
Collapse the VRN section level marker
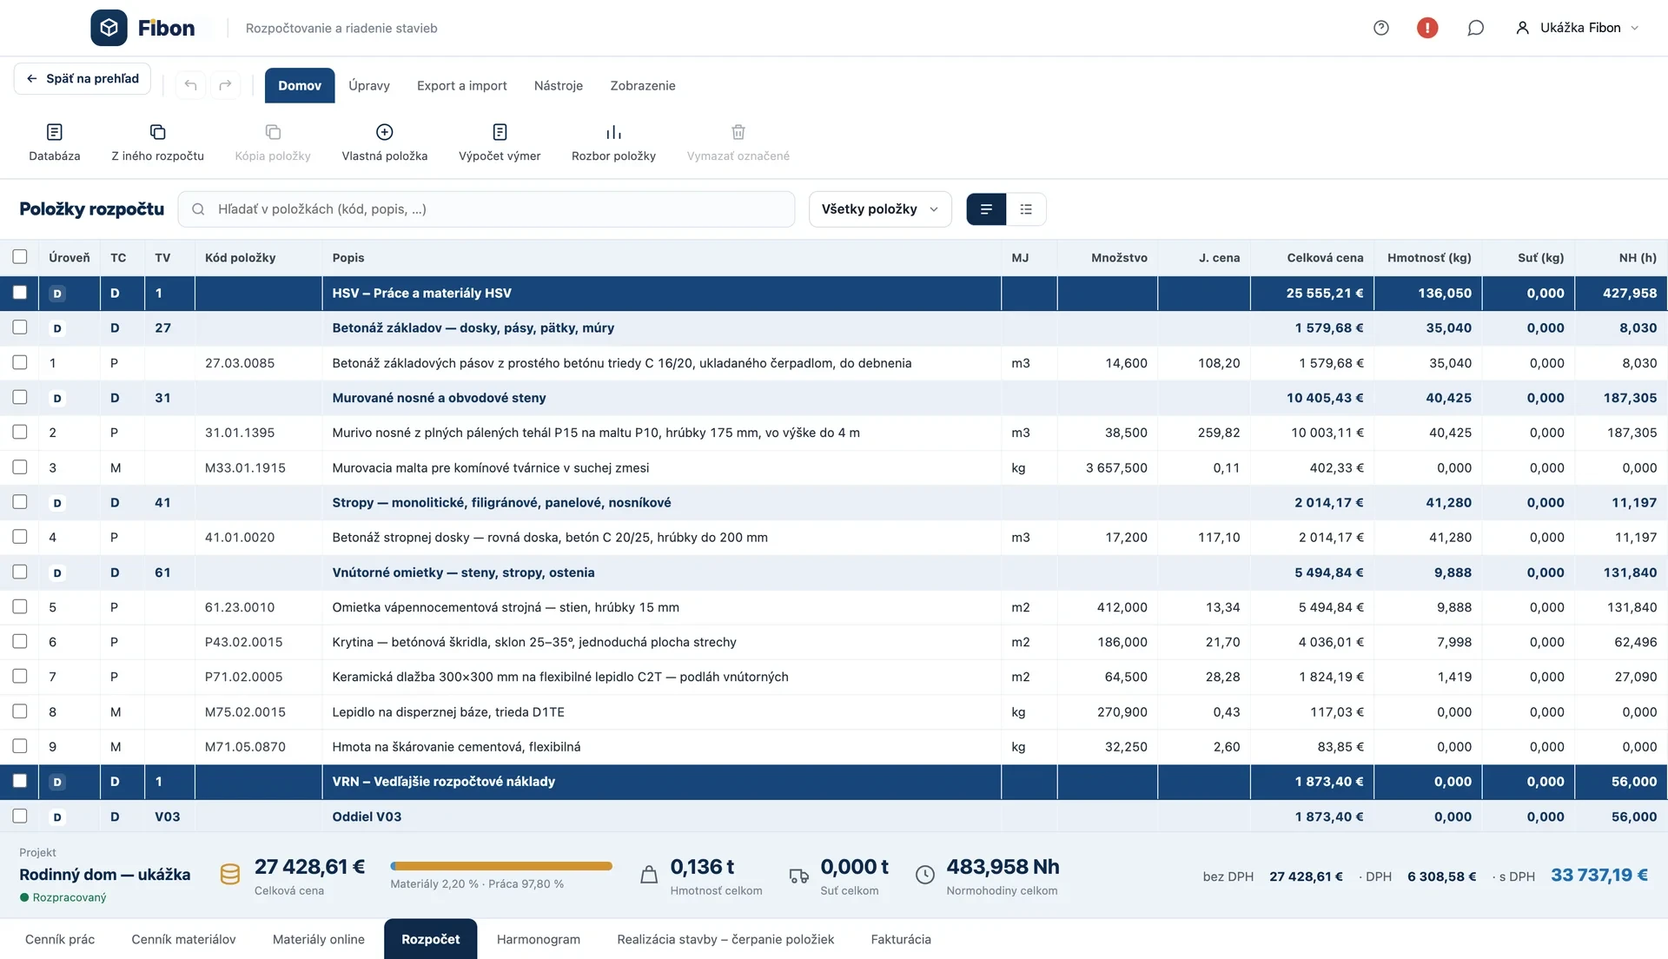pos(57,782)
